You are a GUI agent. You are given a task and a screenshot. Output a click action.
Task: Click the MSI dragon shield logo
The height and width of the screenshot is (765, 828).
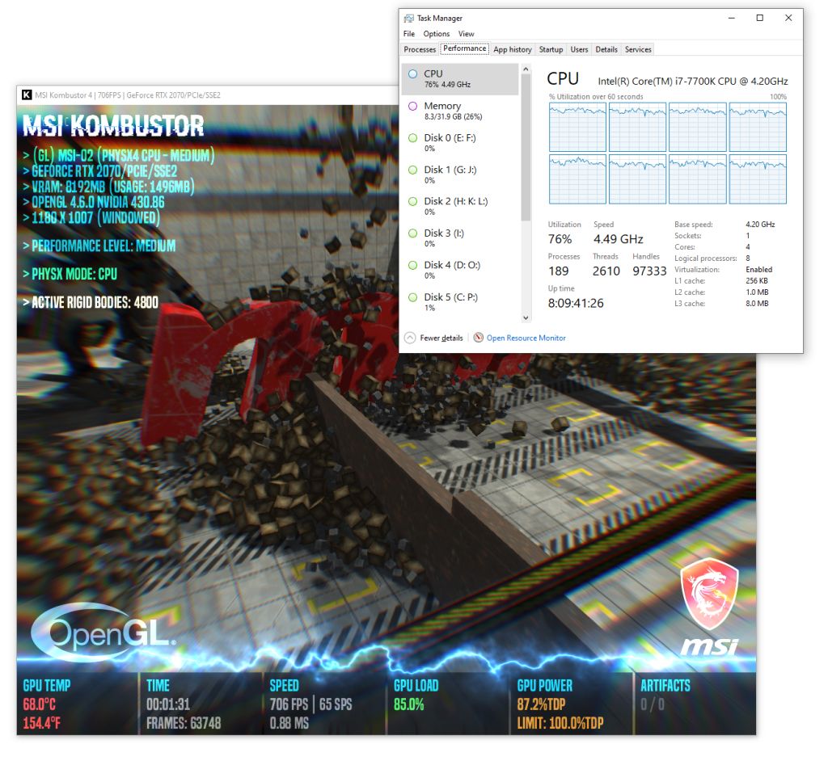coord(709,593)
